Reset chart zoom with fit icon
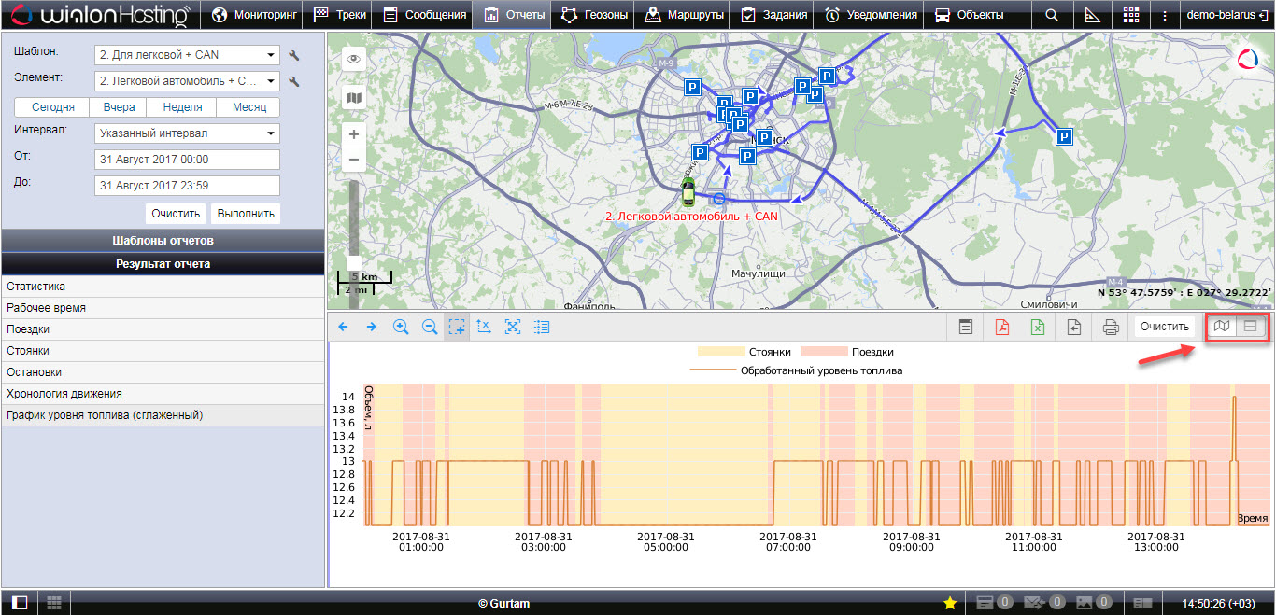1276x615 pixels. [x=512, y=327]
